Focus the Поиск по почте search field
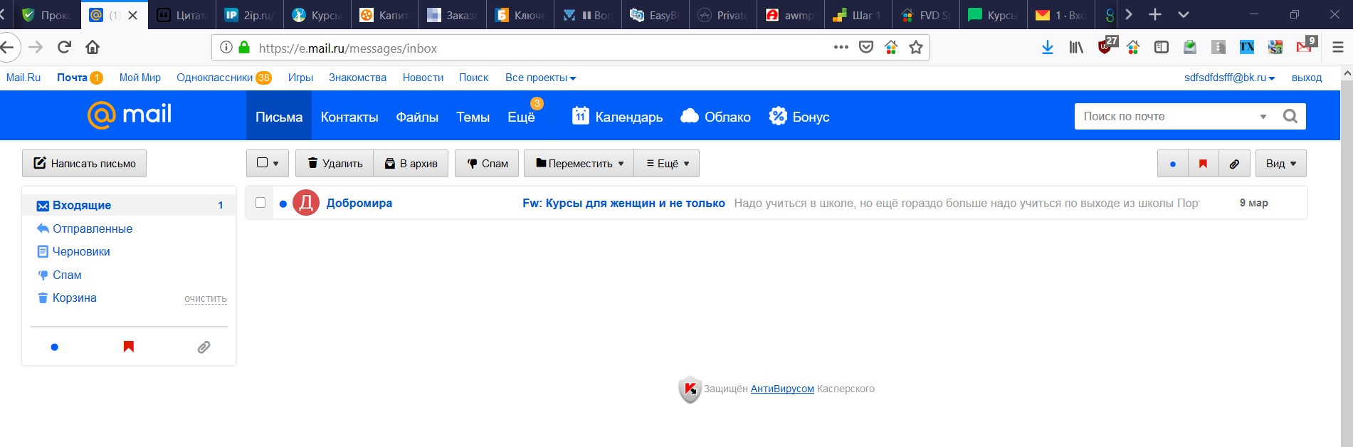 pos(1167,116)
